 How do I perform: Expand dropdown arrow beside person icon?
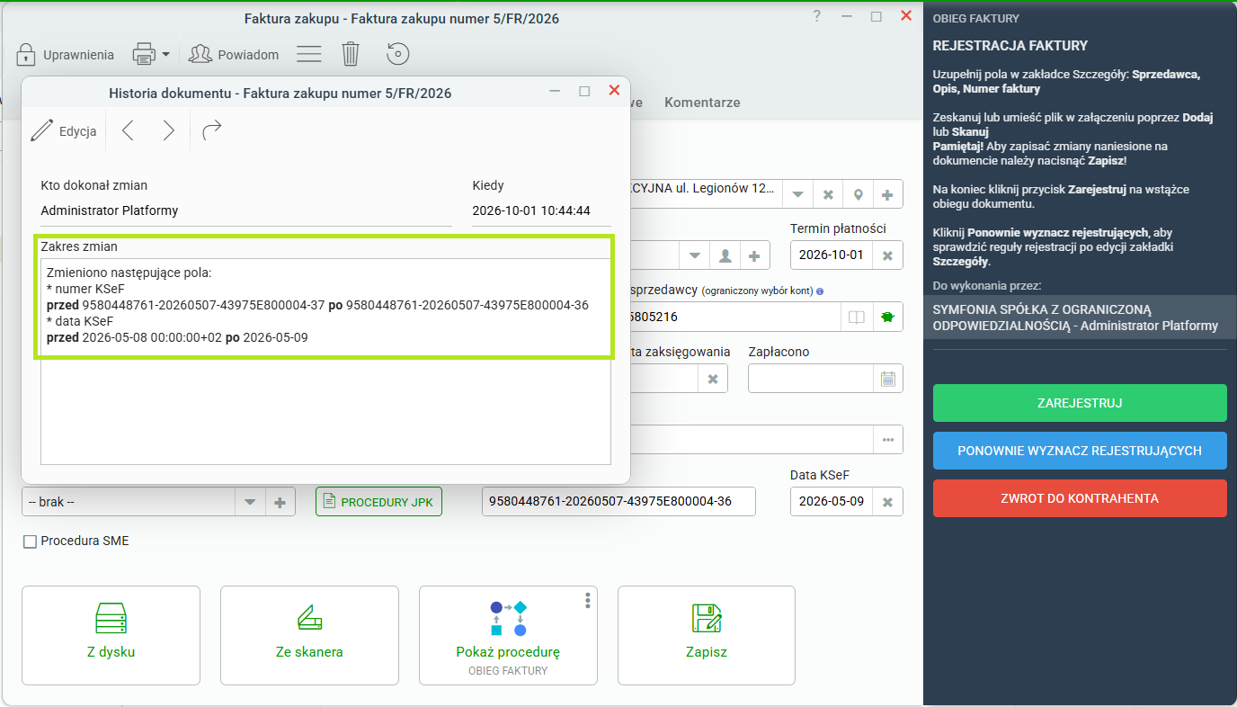(694, 255)
